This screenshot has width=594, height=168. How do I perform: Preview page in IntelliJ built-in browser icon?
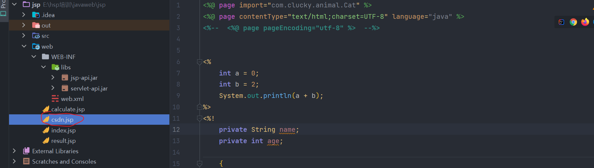[x=561, y=22]
